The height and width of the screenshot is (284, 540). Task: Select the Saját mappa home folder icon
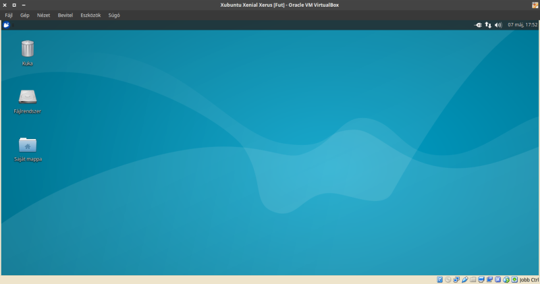[x=28, y=144]
